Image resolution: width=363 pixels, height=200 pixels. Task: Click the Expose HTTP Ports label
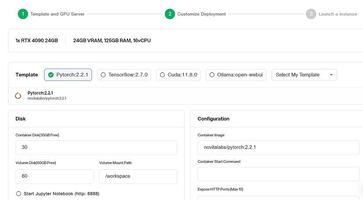(220, 189)
